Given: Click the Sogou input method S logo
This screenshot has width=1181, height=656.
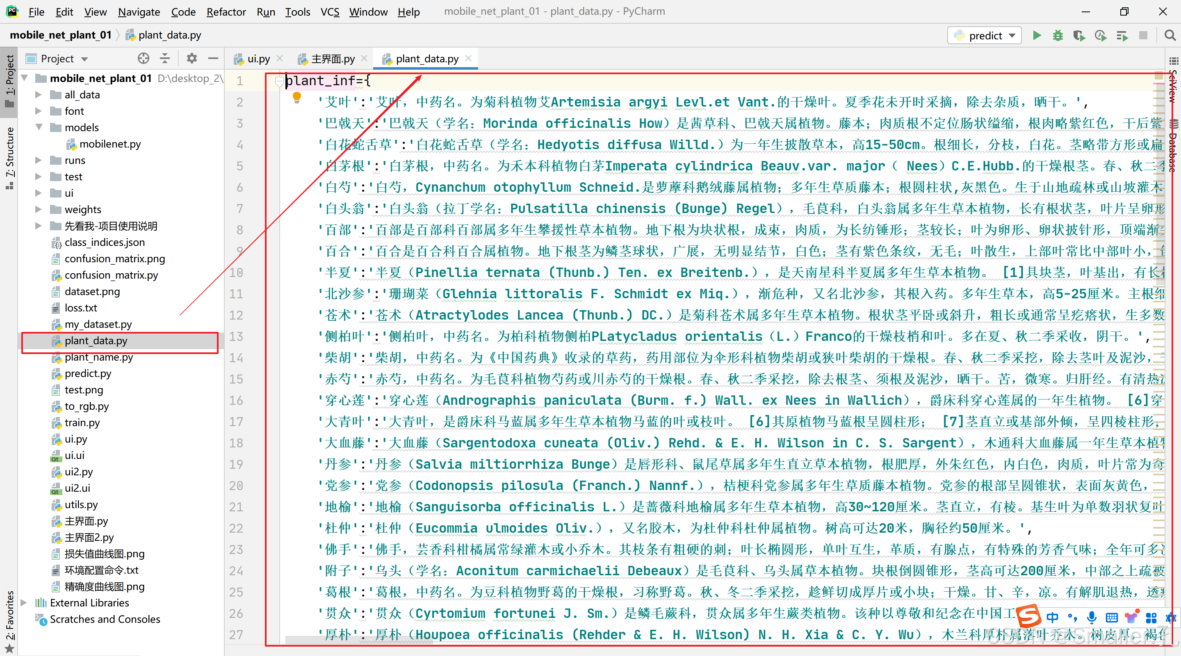Looking at the screenshot, I should [x=1028, y=616].
